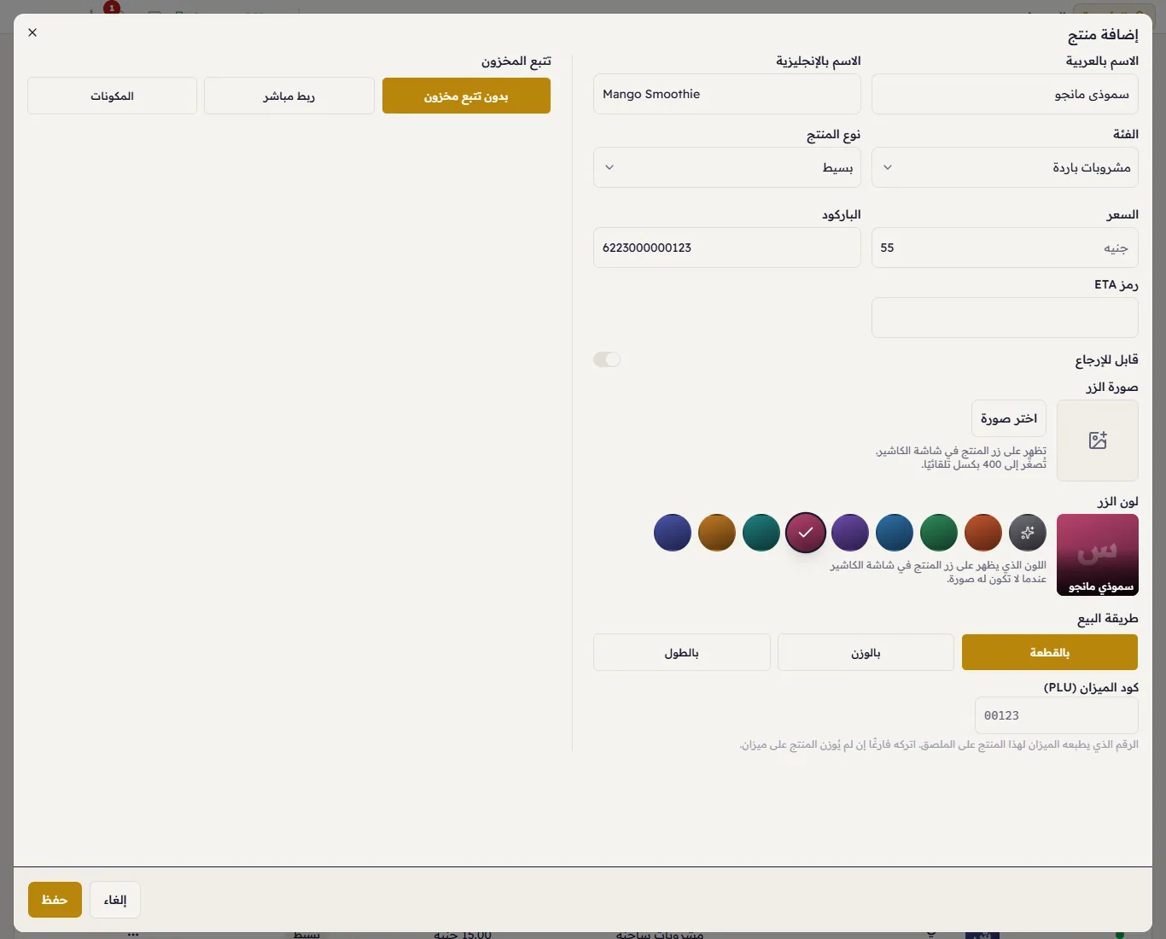Pick the orange-red button color swatch
Screen dimensions: 1166x939
983,533
